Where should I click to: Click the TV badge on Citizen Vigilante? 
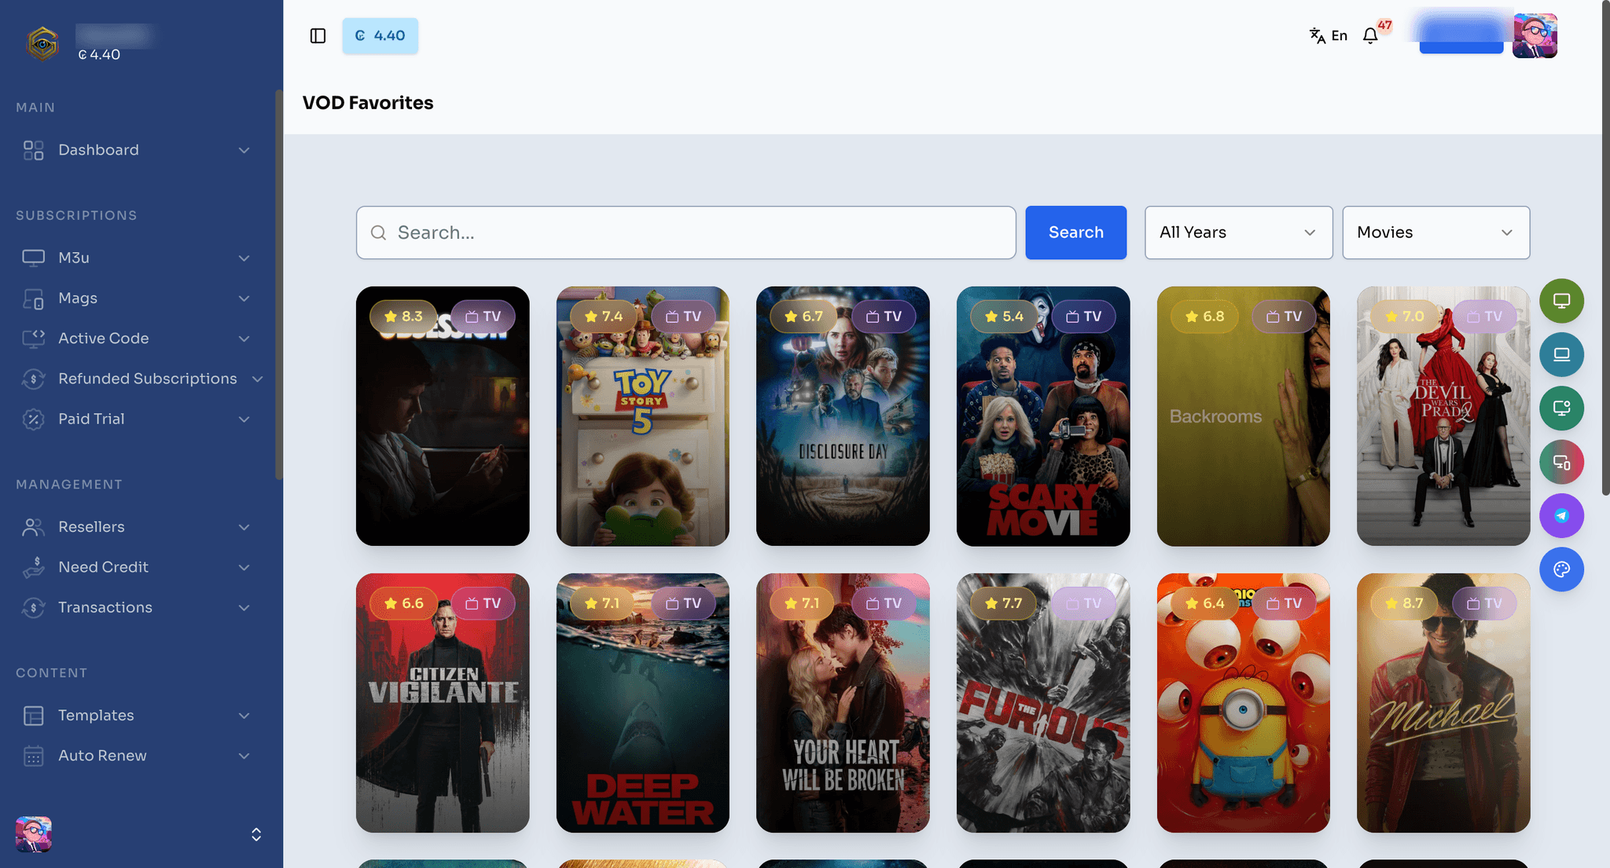[483, 603]
